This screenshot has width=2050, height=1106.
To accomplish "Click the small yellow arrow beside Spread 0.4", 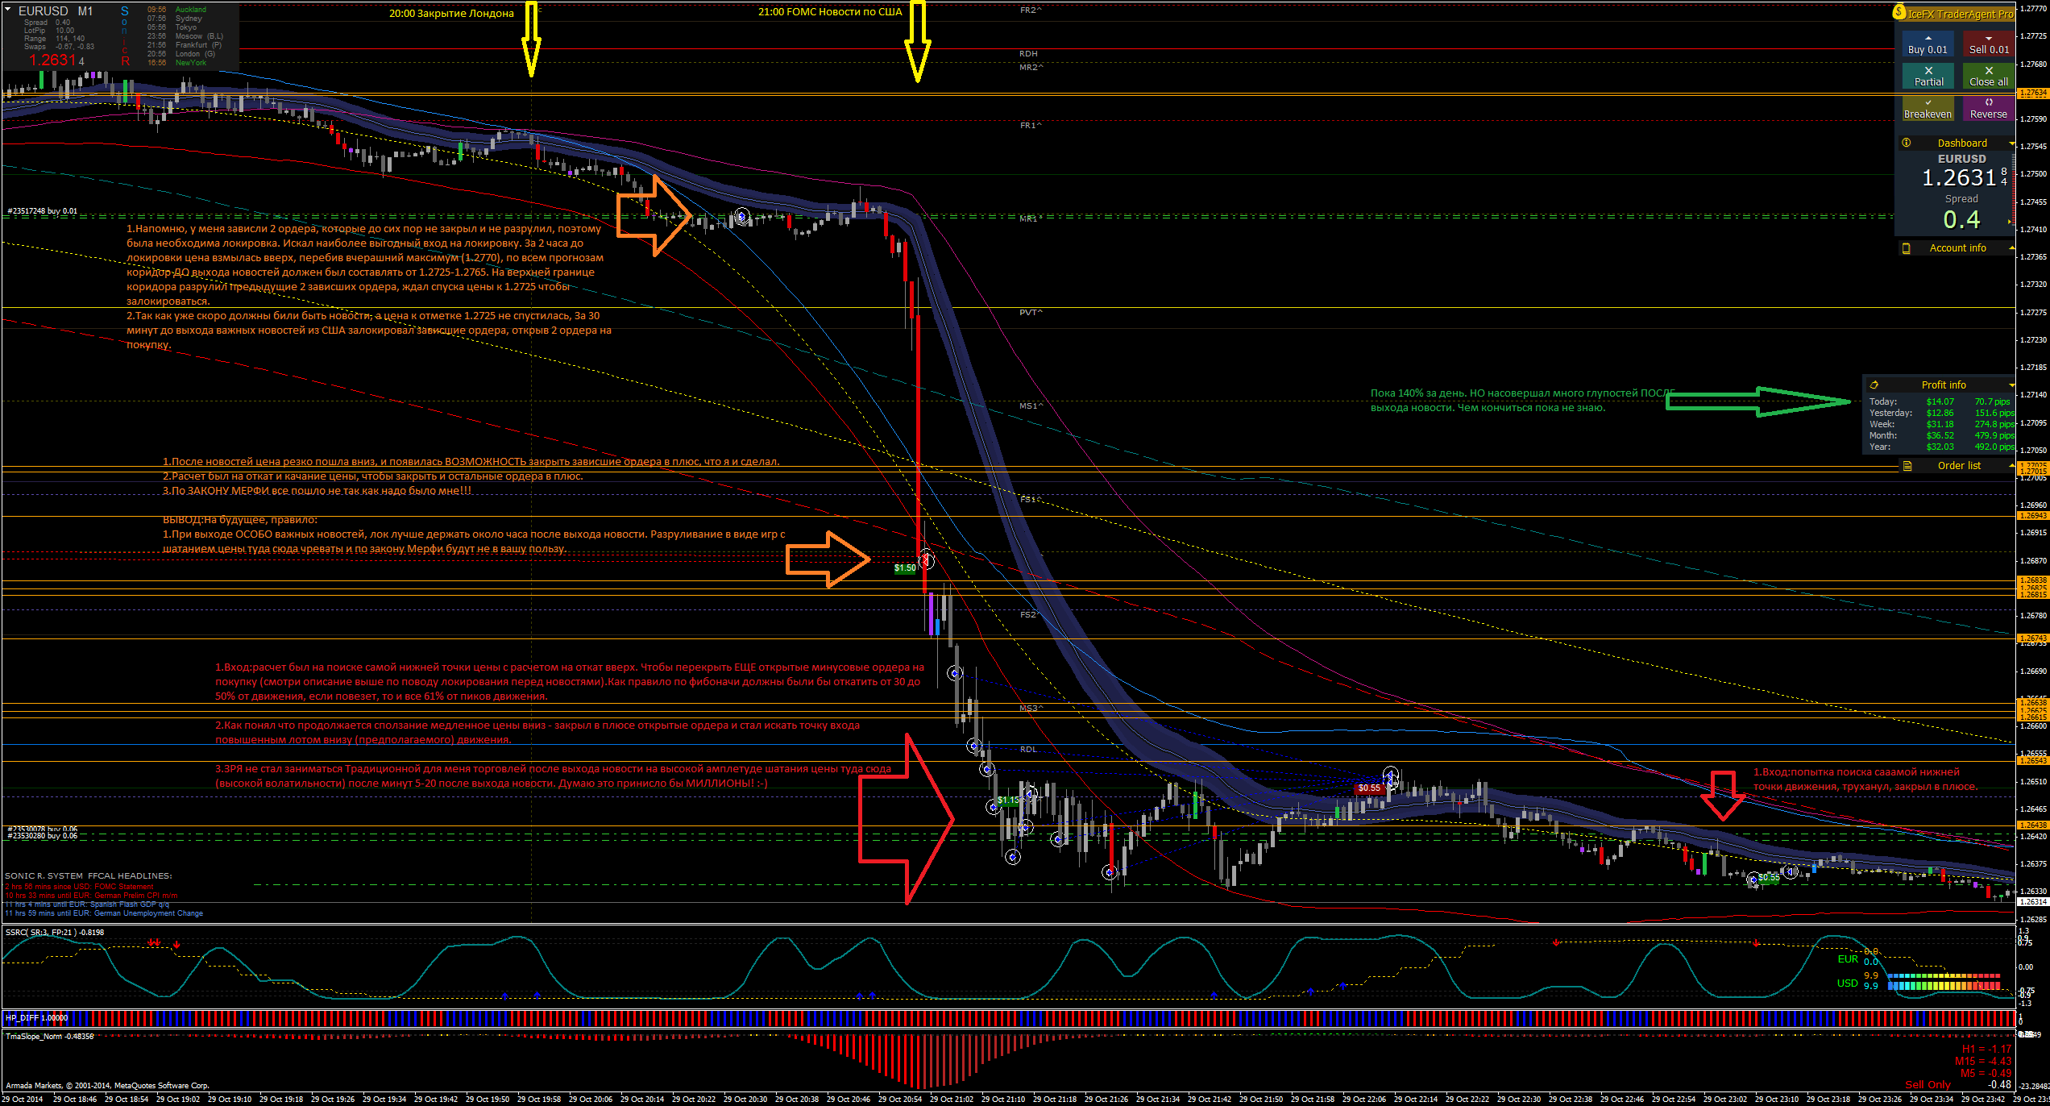I will coord(2010,222).
